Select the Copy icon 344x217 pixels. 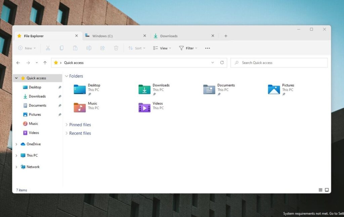click(61, 48)
